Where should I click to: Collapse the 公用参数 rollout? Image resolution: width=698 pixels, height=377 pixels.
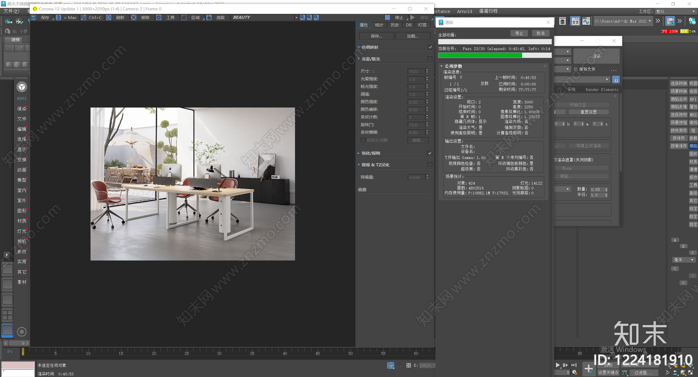click(x=441, y=66)
